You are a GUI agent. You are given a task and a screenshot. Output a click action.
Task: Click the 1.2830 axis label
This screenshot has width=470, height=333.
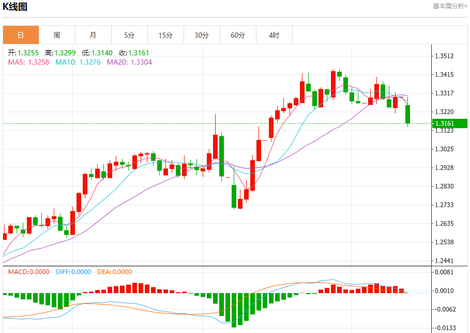pyautogui.click(x=444, y=186)
